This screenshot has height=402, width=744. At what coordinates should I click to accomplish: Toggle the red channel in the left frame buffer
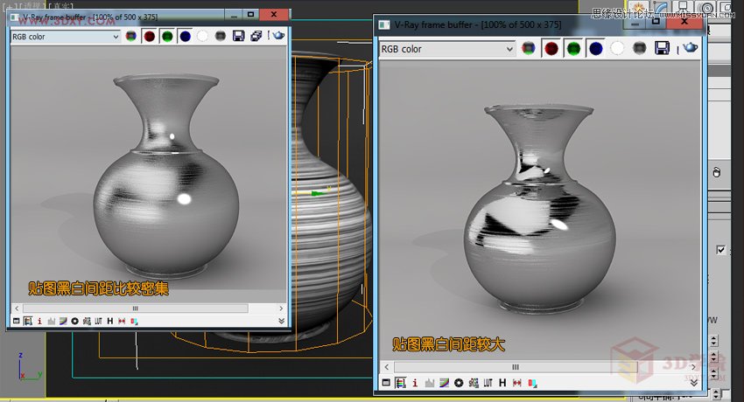coord(149,36)
